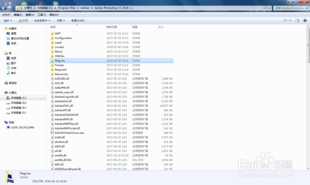310x185 pixels.
Task: Click the Presets folder icon
Action: (x=52, y=65)
